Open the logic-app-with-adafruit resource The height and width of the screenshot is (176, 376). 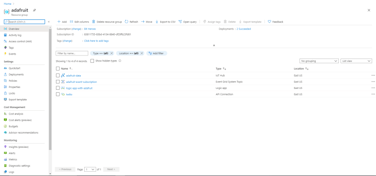click(x=79, y=88)
